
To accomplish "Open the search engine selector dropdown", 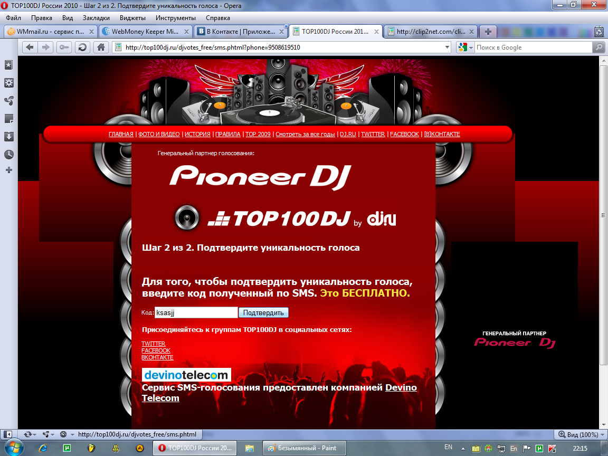I will [x=471, y=47].
